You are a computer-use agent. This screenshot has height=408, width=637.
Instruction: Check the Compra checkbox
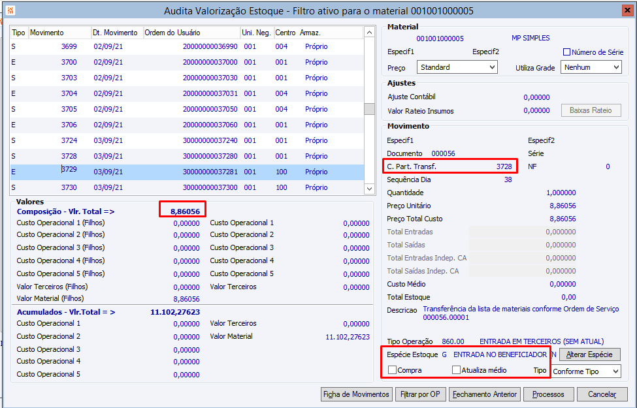[x=392, y=370]
